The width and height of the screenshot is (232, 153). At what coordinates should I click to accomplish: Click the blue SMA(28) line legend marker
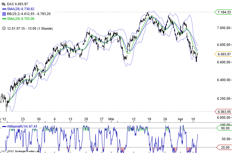point(4,9)
